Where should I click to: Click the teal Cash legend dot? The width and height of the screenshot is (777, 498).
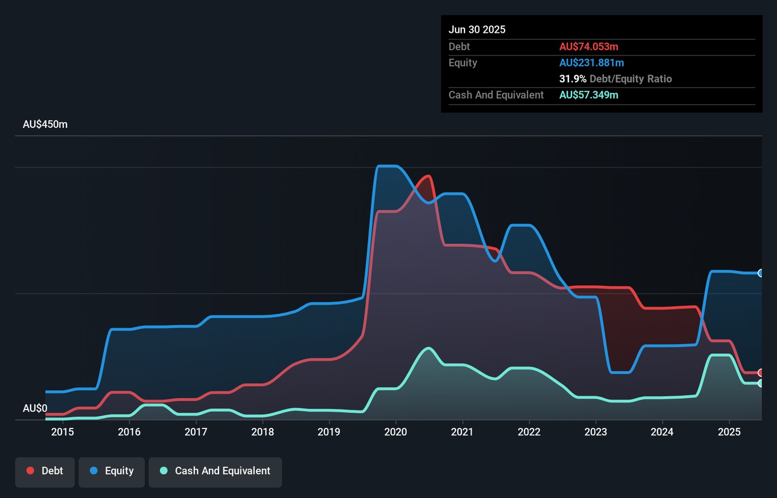pyautogui.click(x=164, y=471)
